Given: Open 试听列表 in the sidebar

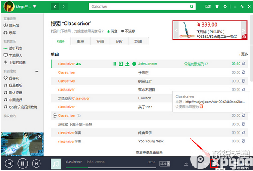Looking at the screenshot, I should [13, 48].
